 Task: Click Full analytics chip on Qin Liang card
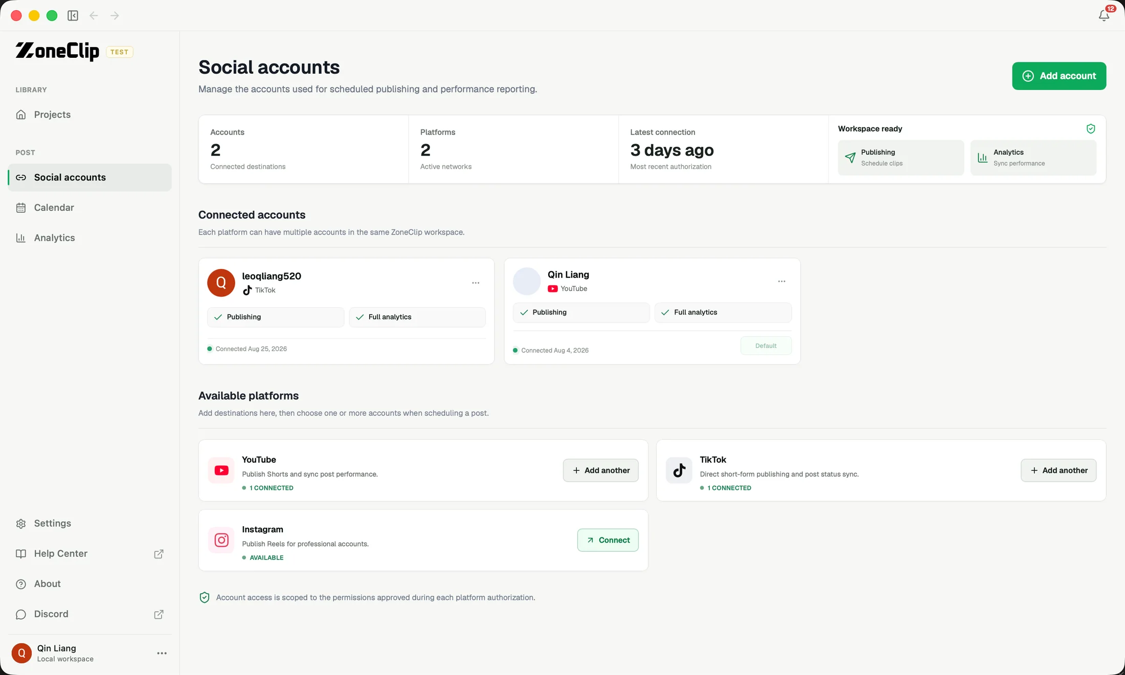tap(723, 312)
